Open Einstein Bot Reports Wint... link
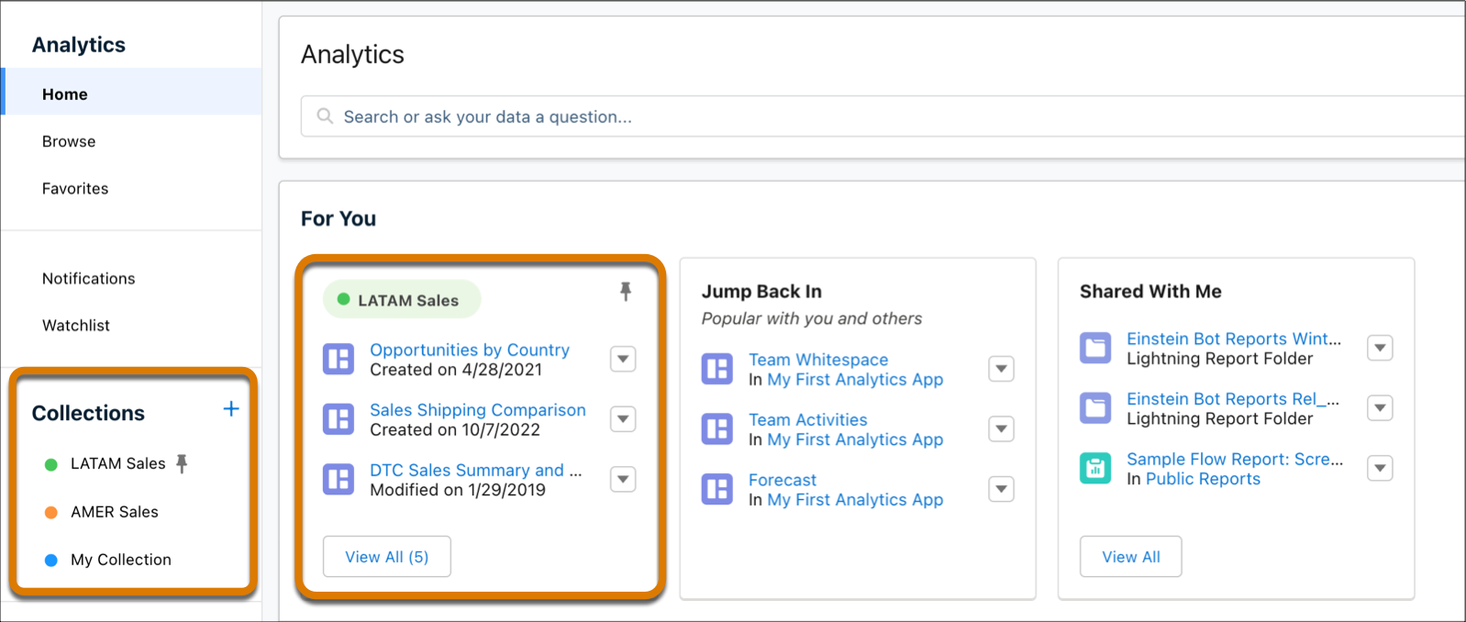The width and height of the screenshot is (1466, 622). pyautogui.click(x=1234, y=339)
